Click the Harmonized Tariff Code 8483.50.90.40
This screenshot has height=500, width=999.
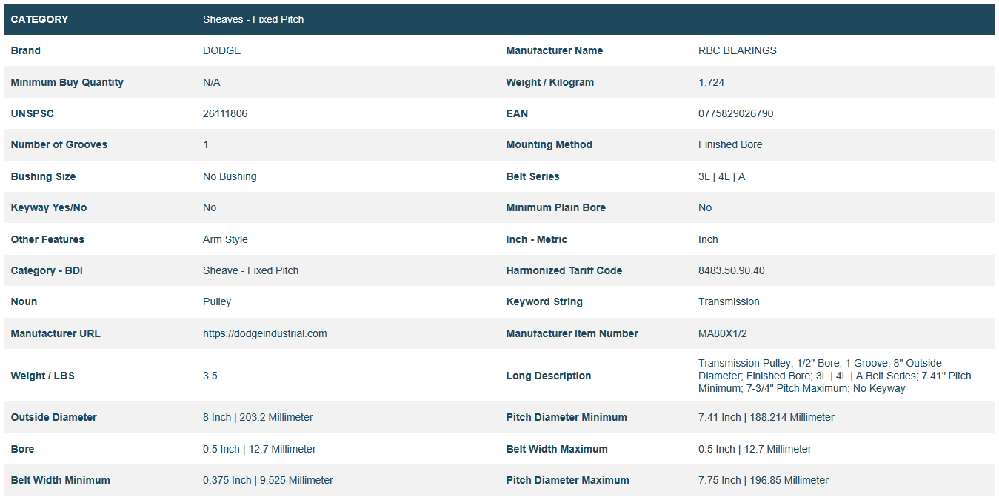731,270
